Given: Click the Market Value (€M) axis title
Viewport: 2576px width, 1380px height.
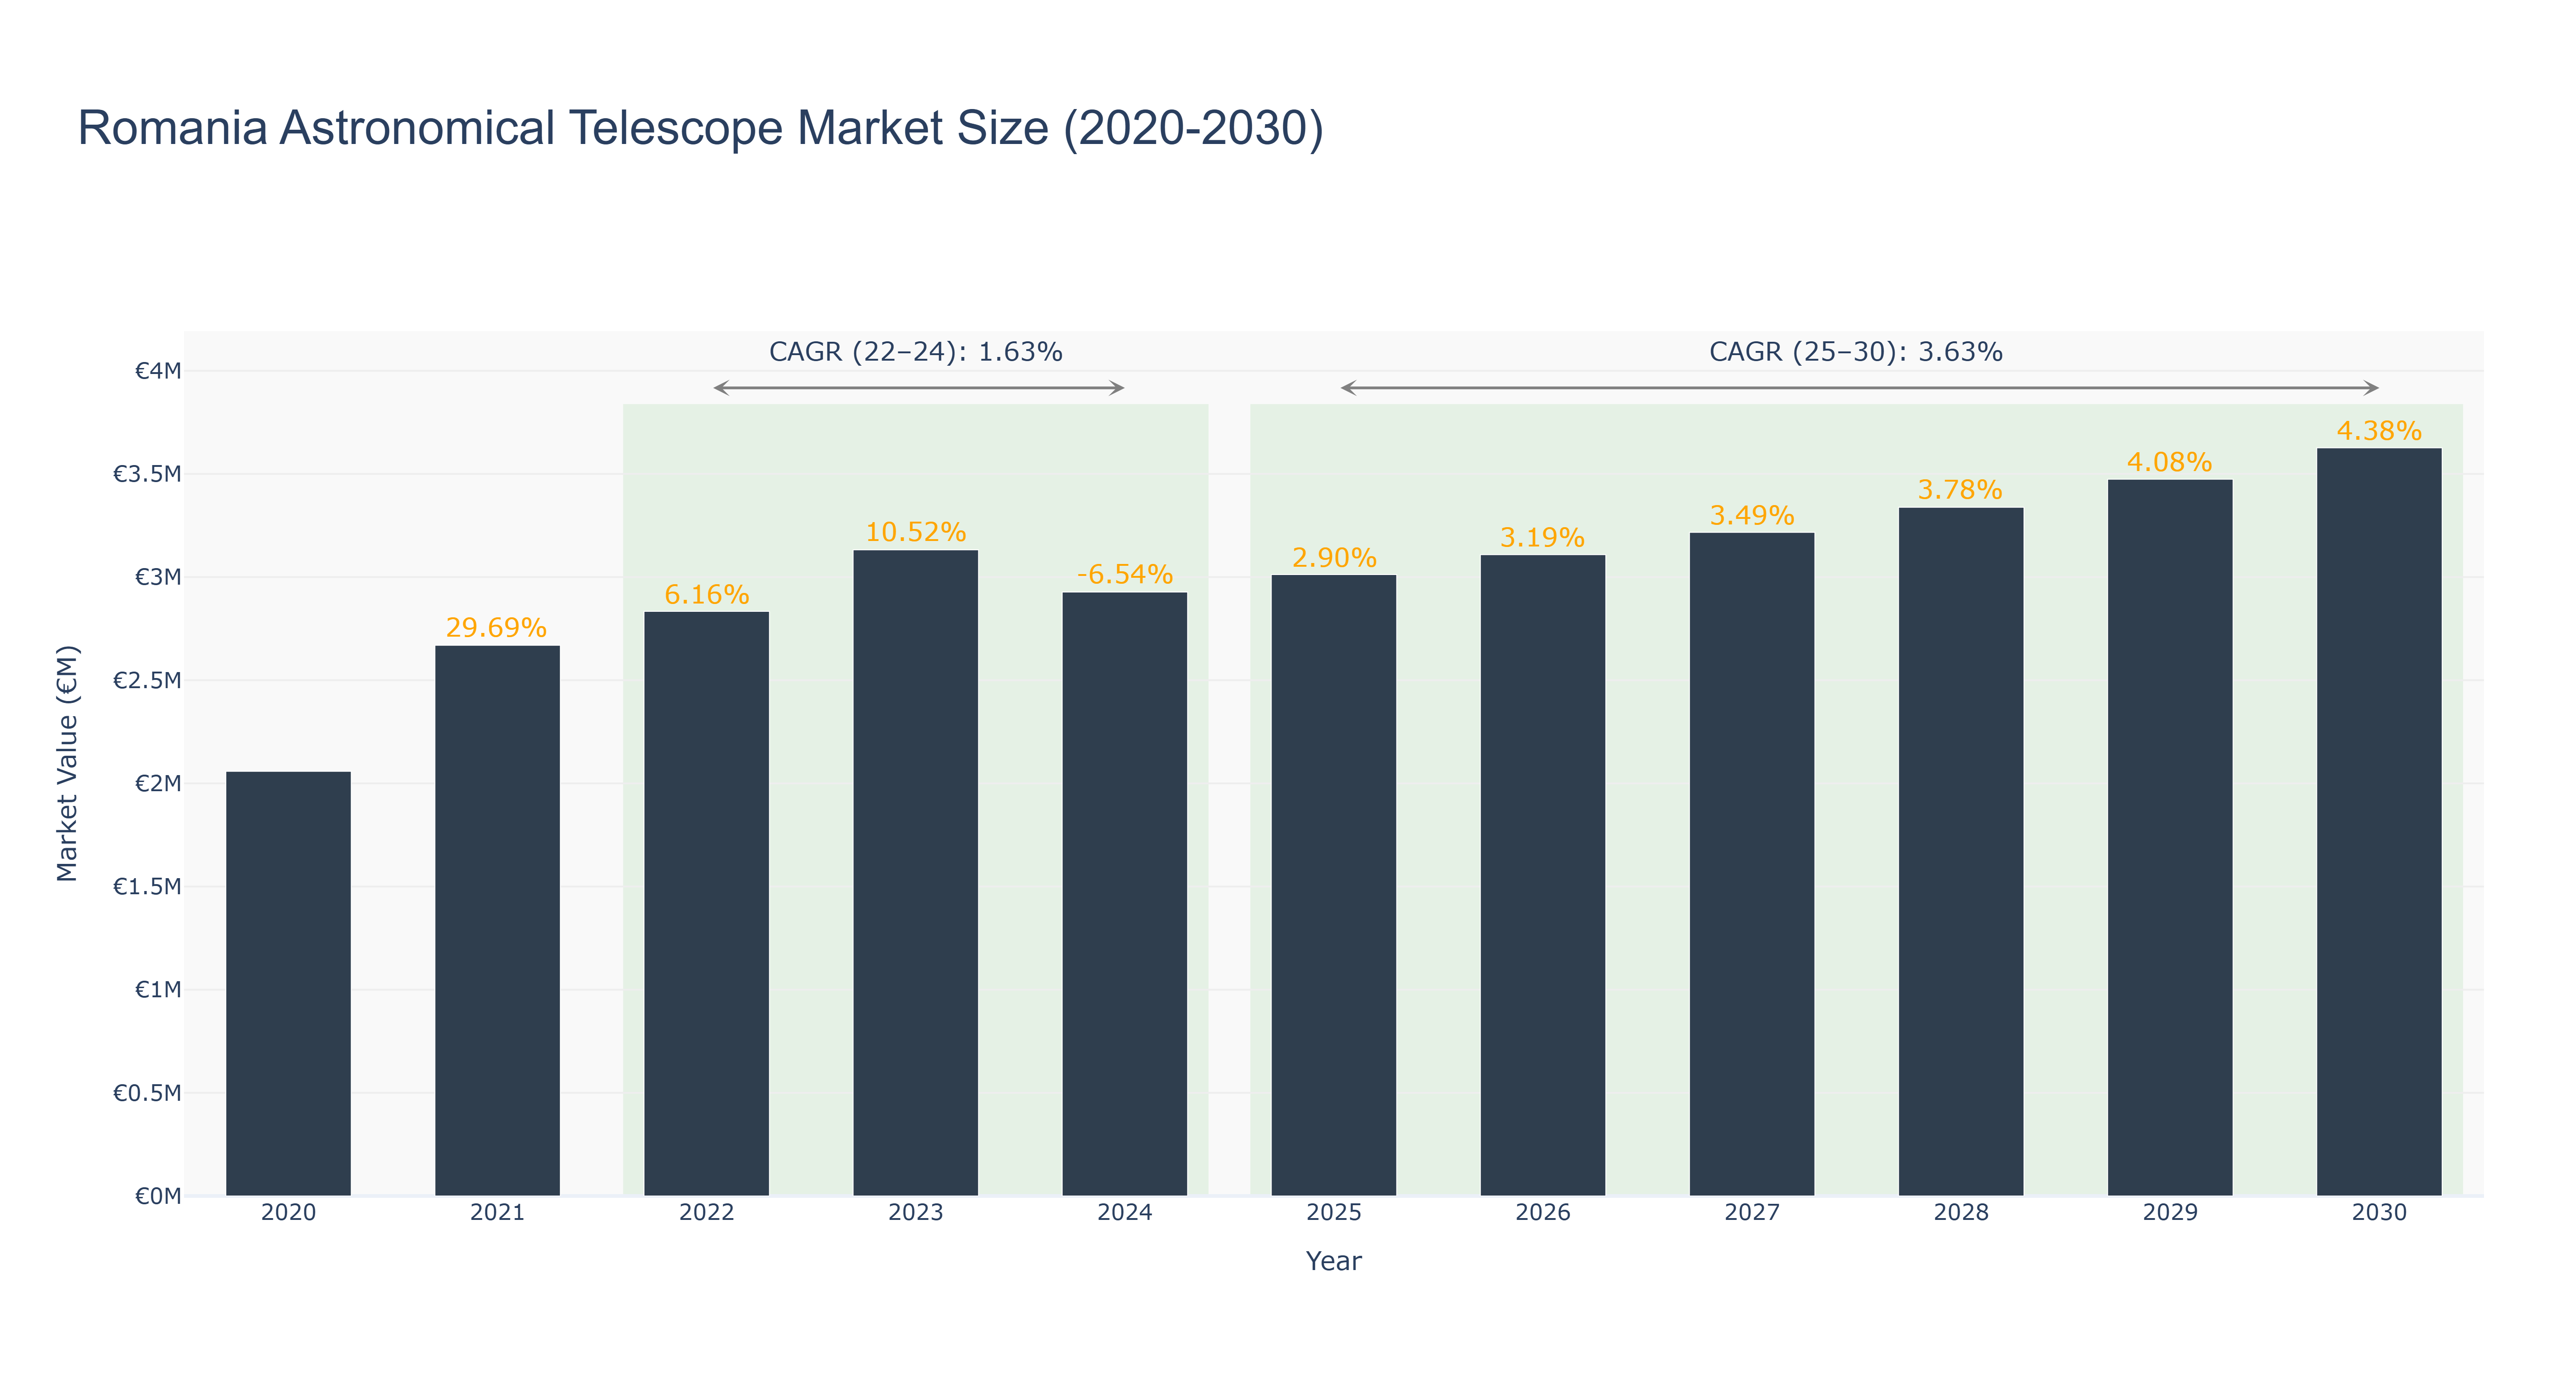Looking at the screenshot, I should coord(67,763).
